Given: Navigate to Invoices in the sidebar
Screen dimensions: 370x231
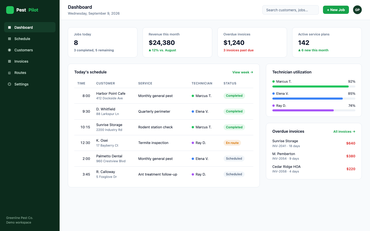Looking at the screenshot, I should (30, 61).
